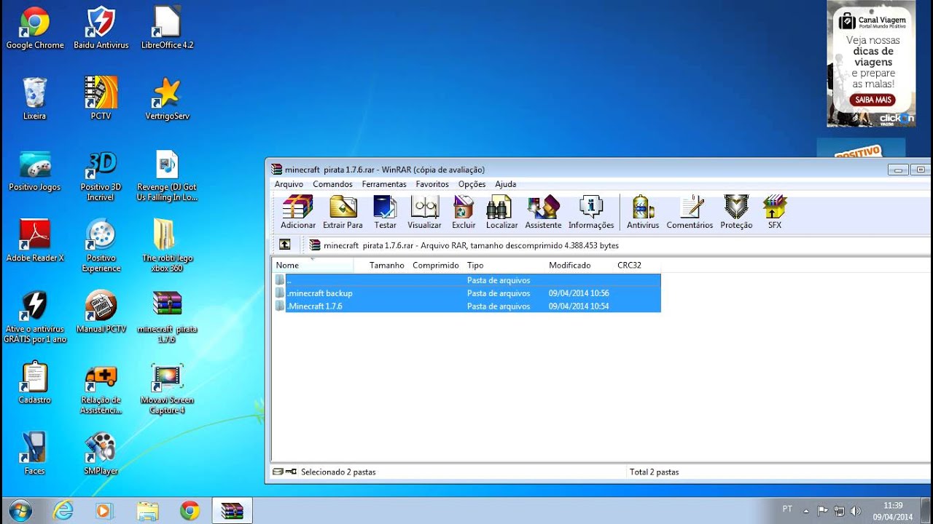Select the SMPlayer desktop icon
The width and height of the screenshot is (933, 524).
tap(101, 453)
